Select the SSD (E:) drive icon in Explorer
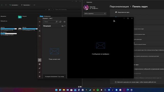The width and height of the screenshot is (164, 92). click(x=20, y=29)
